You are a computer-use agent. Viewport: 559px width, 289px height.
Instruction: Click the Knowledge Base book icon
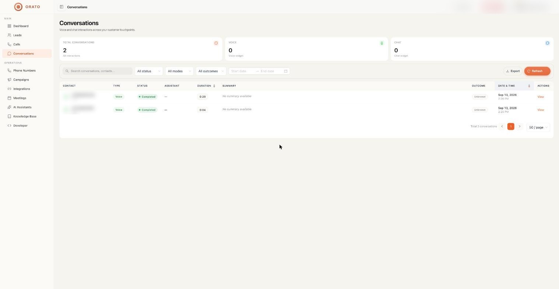9,117
